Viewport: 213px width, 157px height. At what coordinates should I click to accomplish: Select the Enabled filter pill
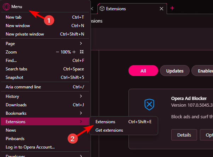(202, 71)
